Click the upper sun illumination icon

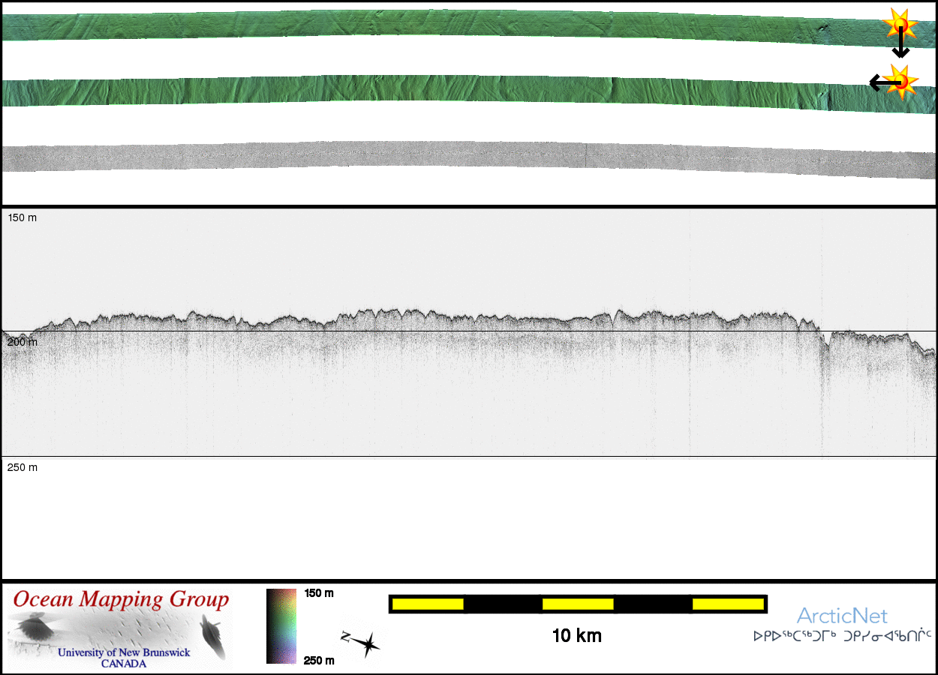pyautogui.click(x=899, y=25)
